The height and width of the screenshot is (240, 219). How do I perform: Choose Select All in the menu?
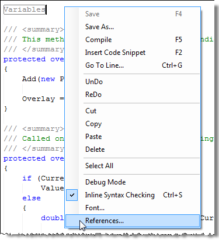coord(133,166)
